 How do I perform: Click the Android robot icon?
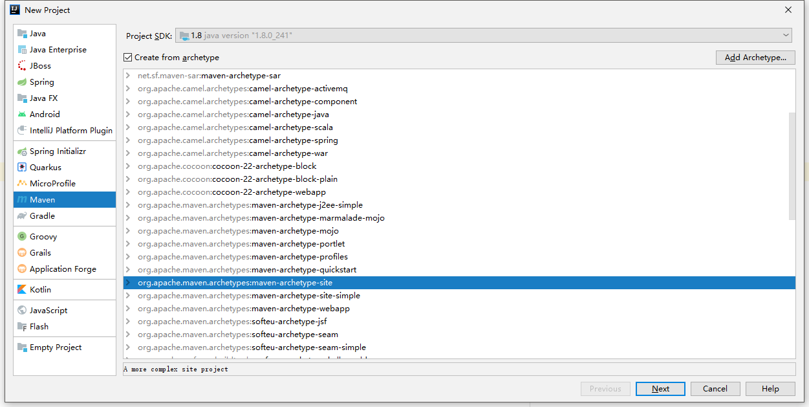click(22, 115)
